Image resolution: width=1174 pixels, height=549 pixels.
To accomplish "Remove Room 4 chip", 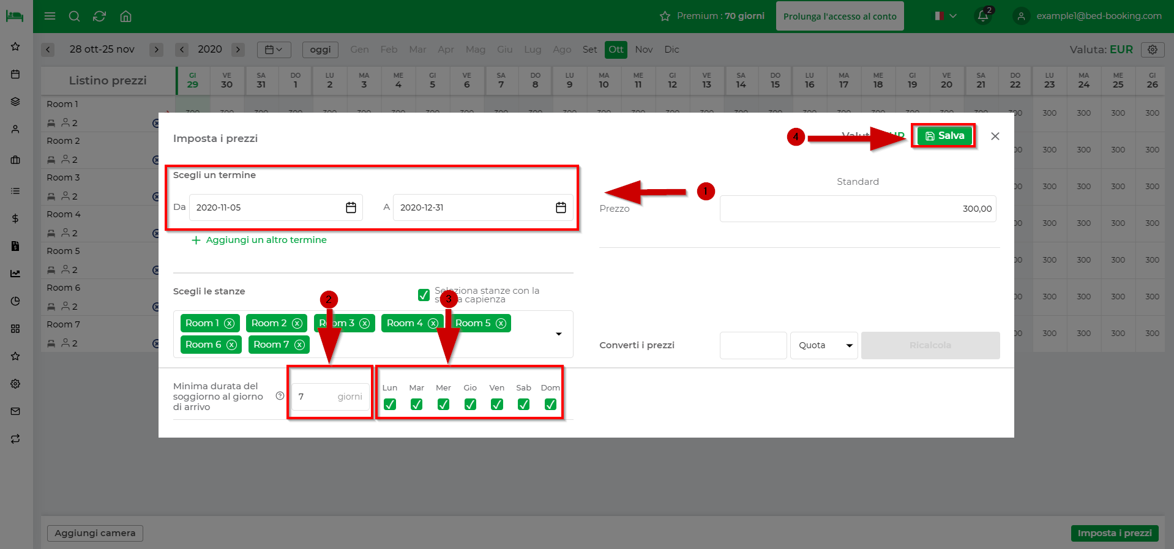I will pos(433,323).
